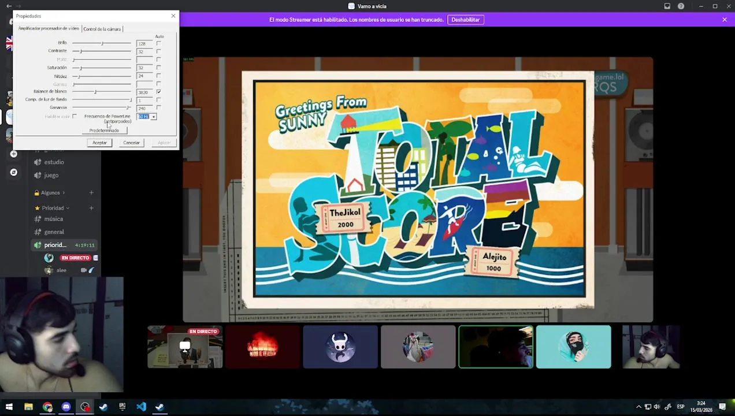Open the volume icon in system tray
This screenshot has height=416, width=735.
tap(657, 407)
